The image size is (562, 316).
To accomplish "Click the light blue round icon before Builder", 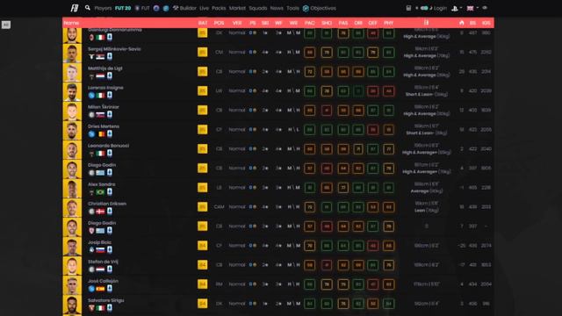I will click(166, 8).
